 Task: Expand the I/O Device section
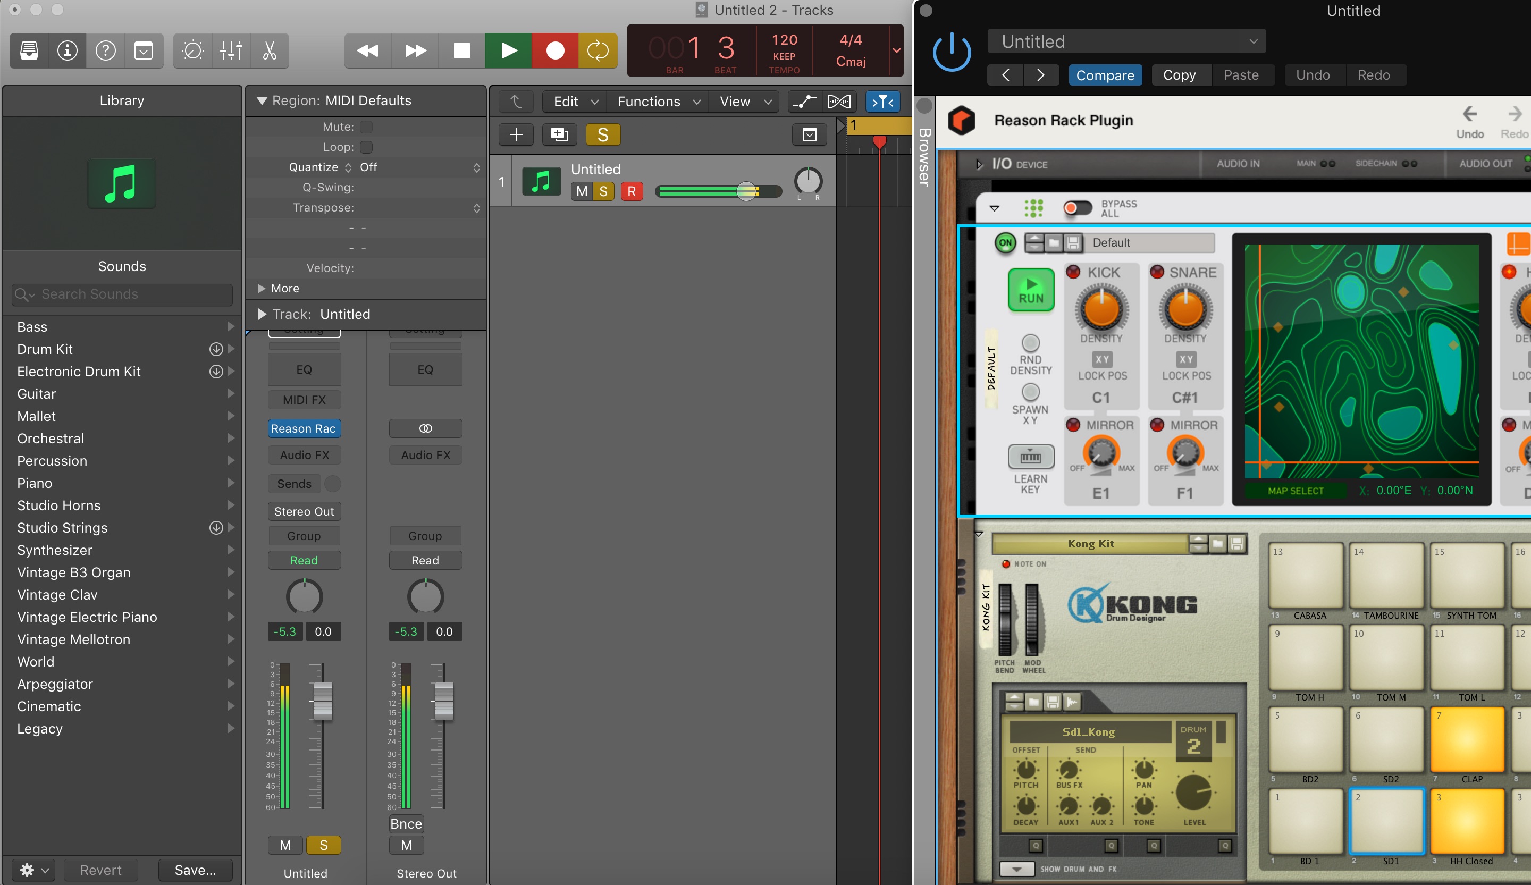coord(979,164)
